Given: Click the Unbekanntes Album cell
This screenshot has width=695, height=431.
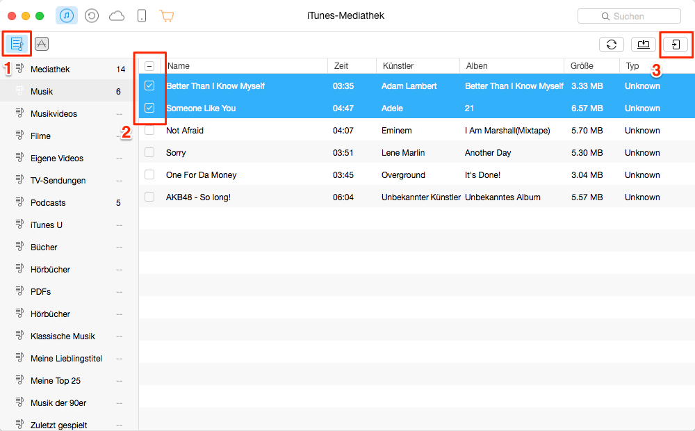Looking at the screenshot, I should [x=502, y=197].
